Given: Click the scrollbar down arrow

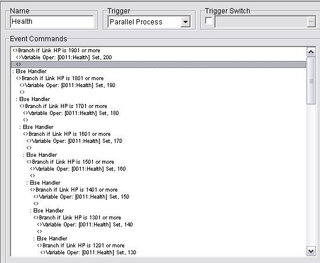Looking at the screenshot, I should (x=311, y=251).
